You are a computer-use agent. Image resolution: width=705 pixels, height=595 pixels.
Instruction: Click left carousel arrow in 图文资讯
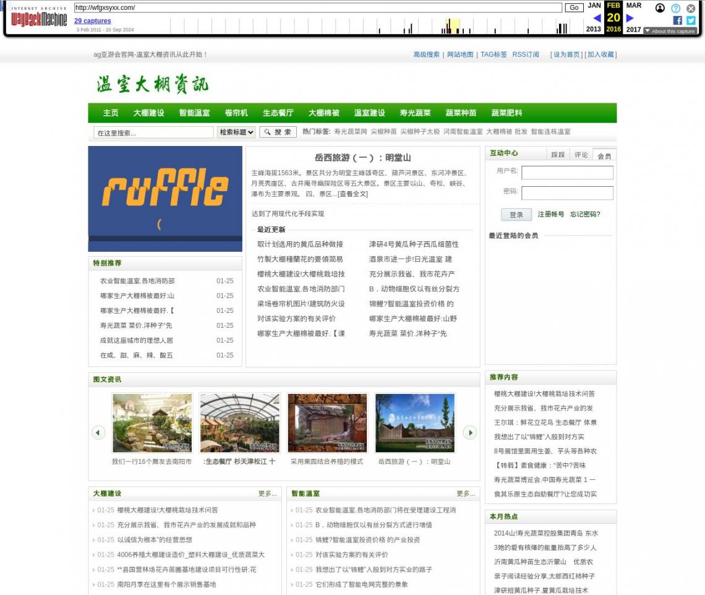pos(98,433)
